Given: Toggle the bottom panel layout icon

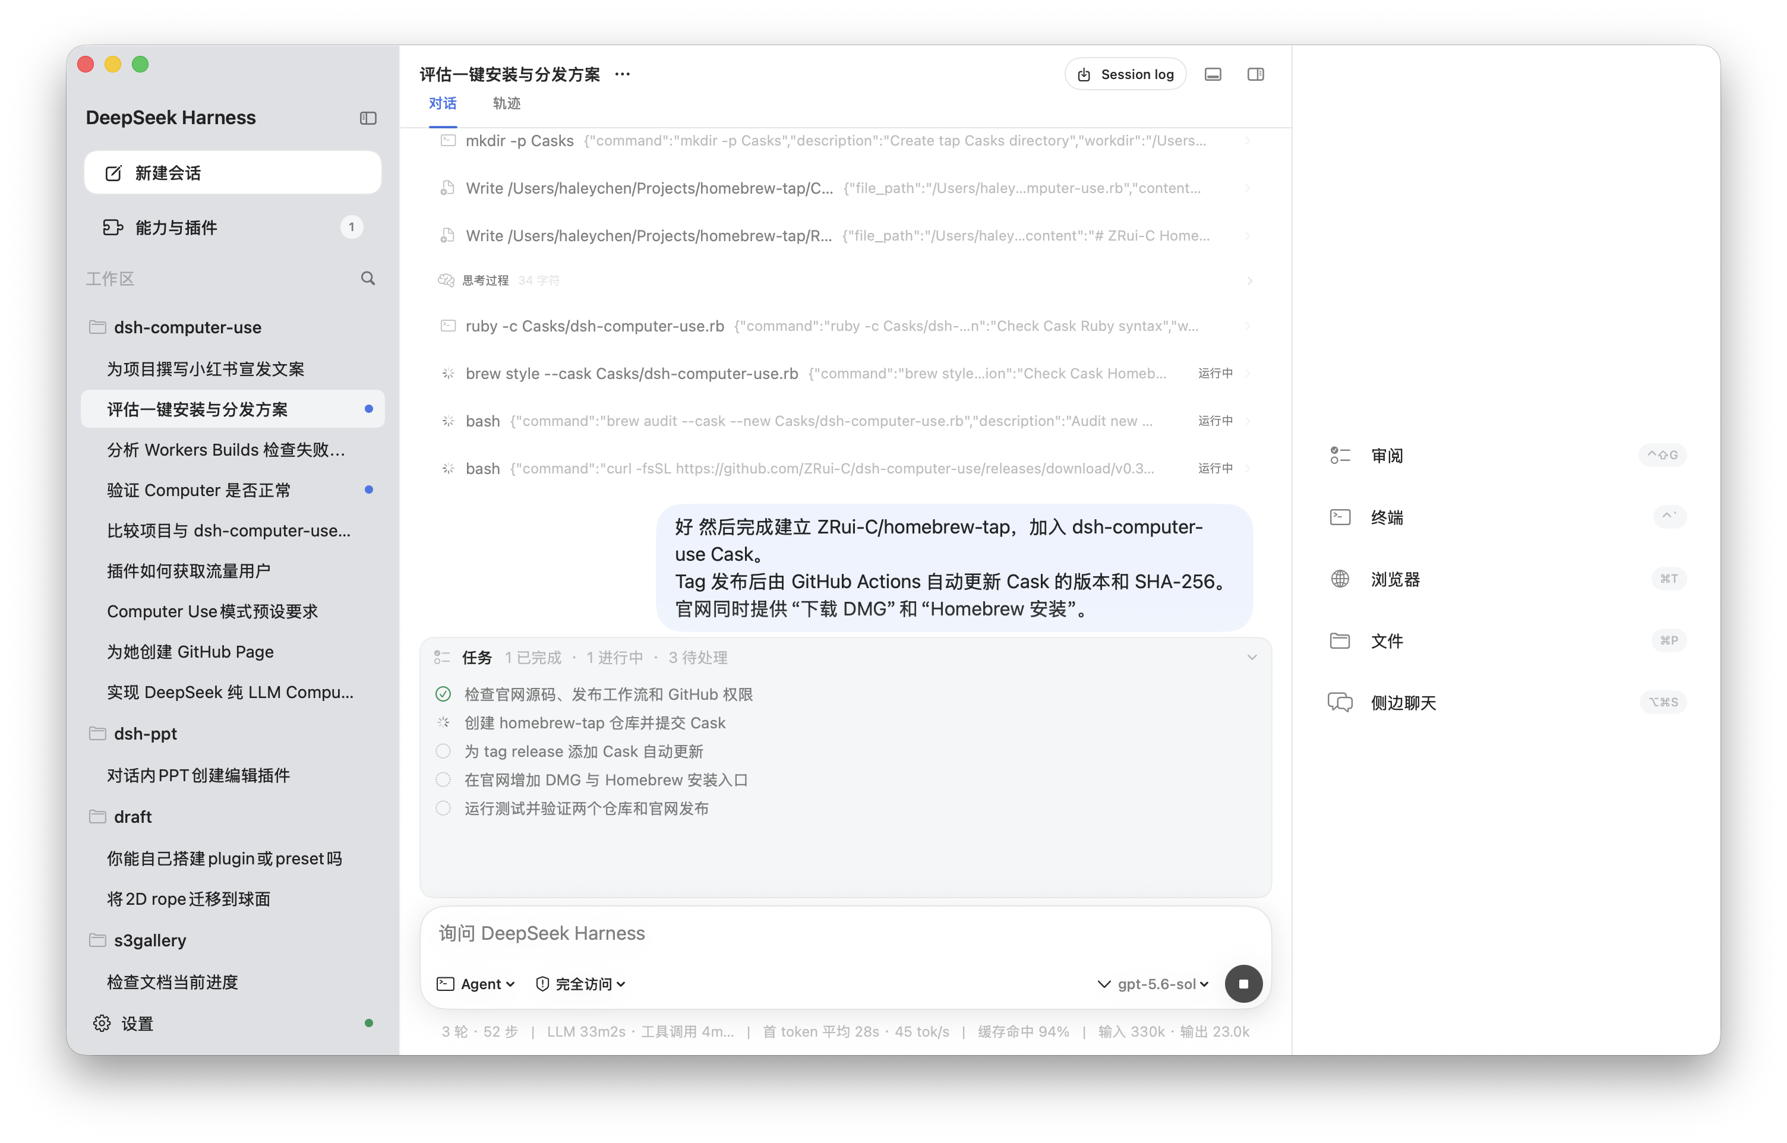Looking at the screenshot, I should (1213, 74).
